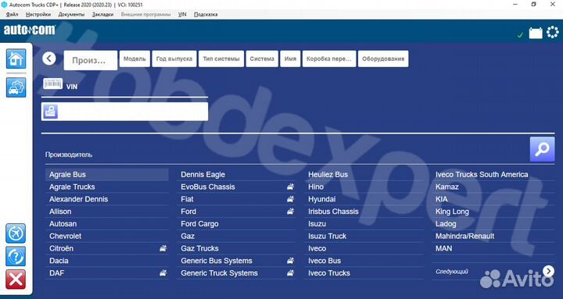This screenshot has height=299, width=563.
Task: Open the Настройки menu
Action: click(x=38, y=14)
